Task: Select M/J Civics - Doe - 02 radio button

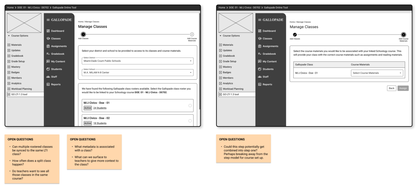Action: click(x=190, y=121)
